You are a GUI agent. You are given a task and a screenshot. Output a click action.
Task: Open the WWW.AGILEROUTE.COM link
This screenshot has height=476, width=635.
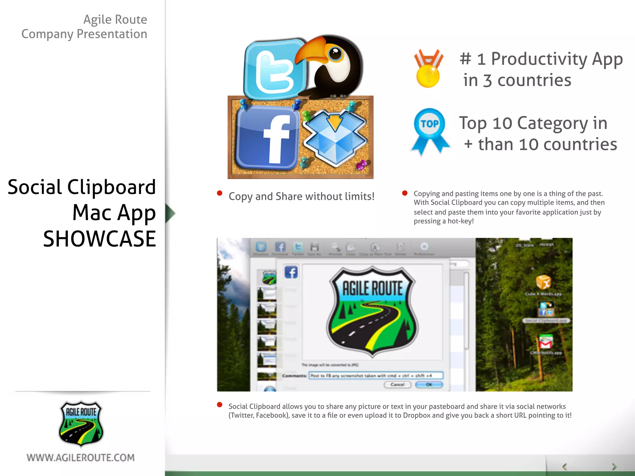[x=81, y=458]
